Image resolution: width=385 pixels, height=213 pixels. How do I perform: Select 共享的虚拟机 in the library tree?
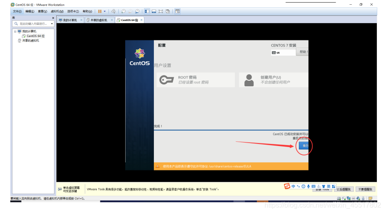pyautogui.click(x=30, y=41)
